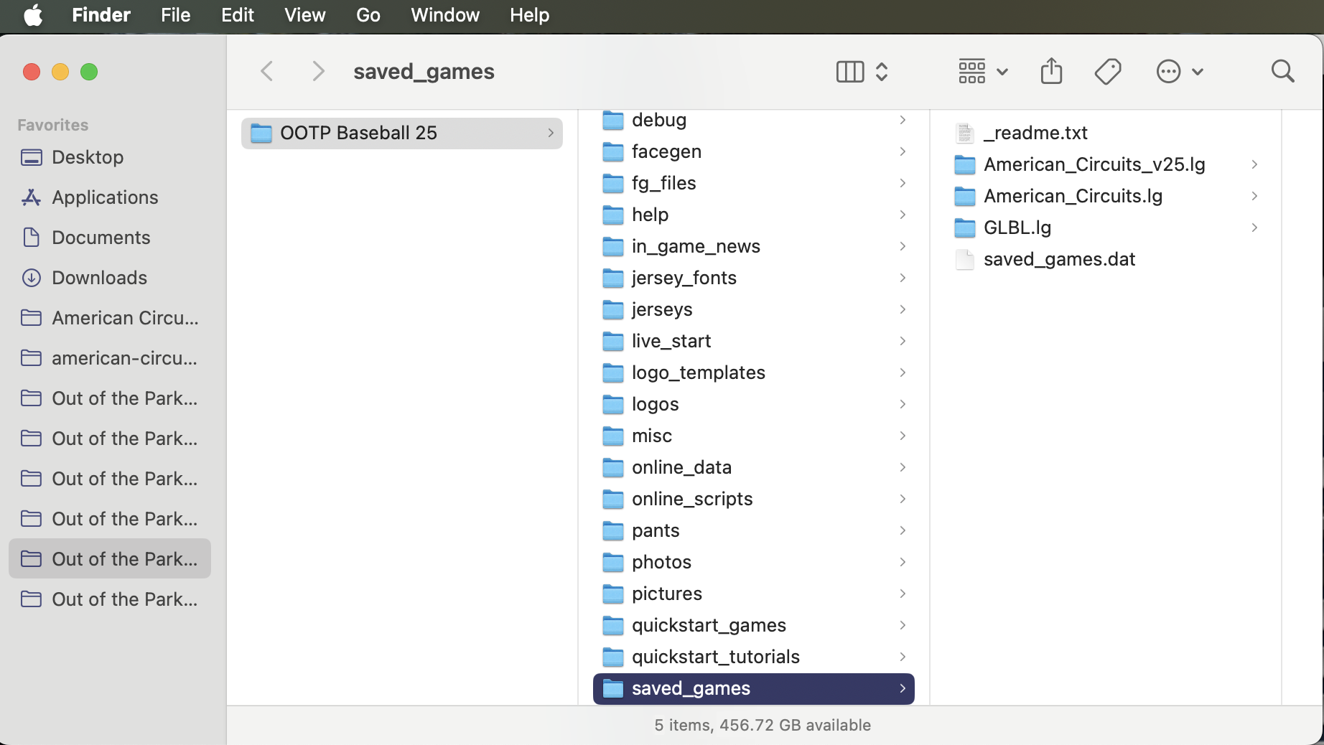
Task: Click the photos folder icon
Action: [x=613, y=562]
